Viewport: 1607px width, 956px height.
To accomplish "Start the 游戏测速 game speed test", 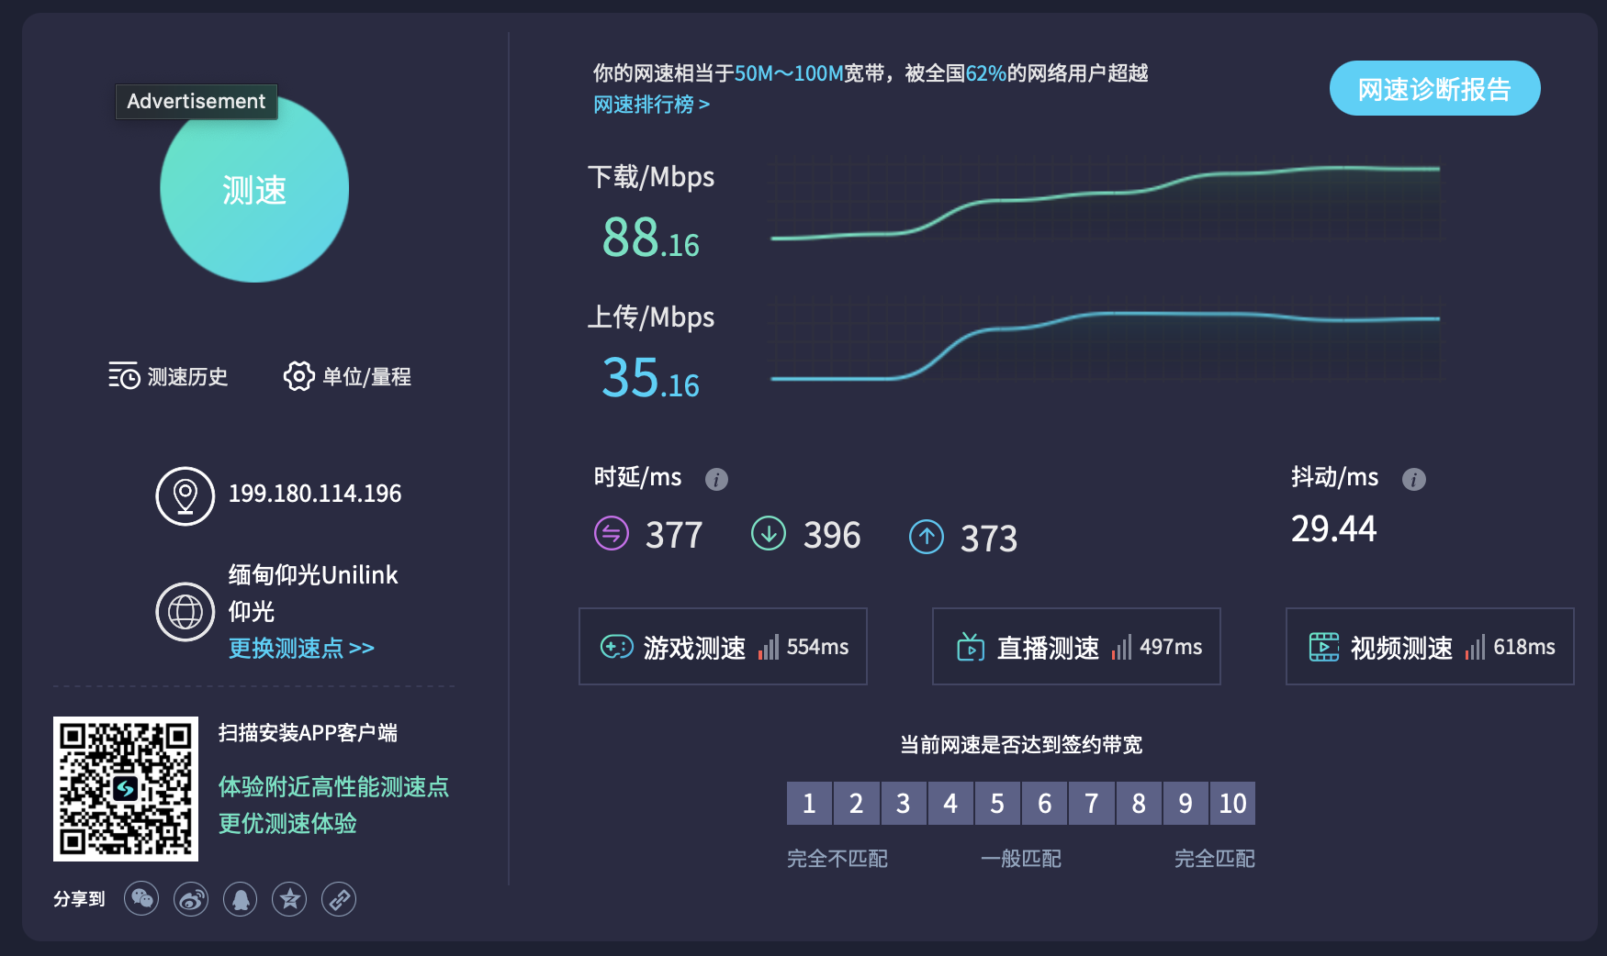I will (723, 647).
